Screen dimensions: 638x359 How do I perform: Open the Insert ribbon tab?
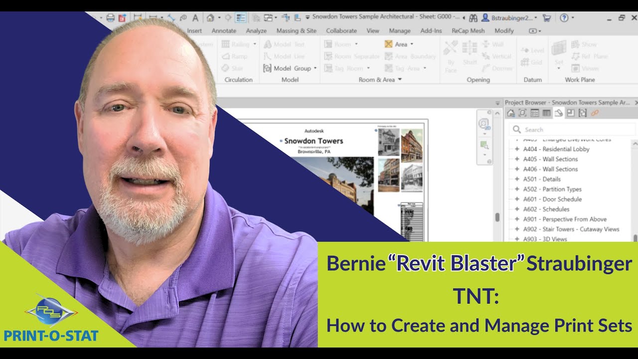194,30
